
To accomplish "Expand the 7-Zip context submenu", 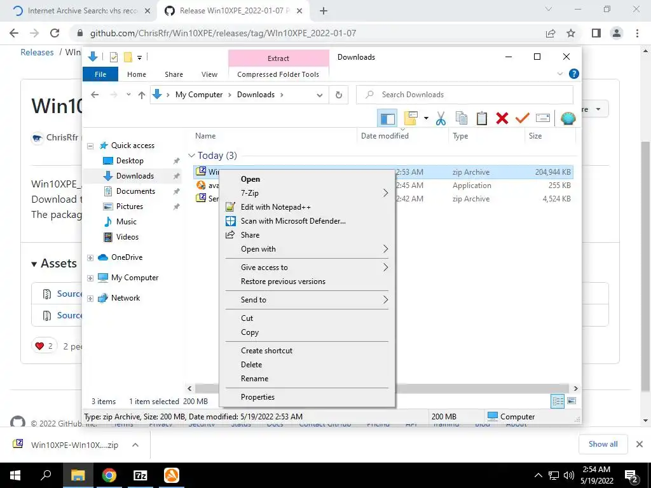I will pos(307,193).
